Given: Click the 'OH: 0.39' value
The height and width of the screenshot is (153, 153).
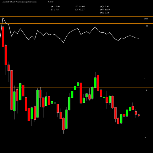Looking at the screenshot, I should tap(105, 10).
